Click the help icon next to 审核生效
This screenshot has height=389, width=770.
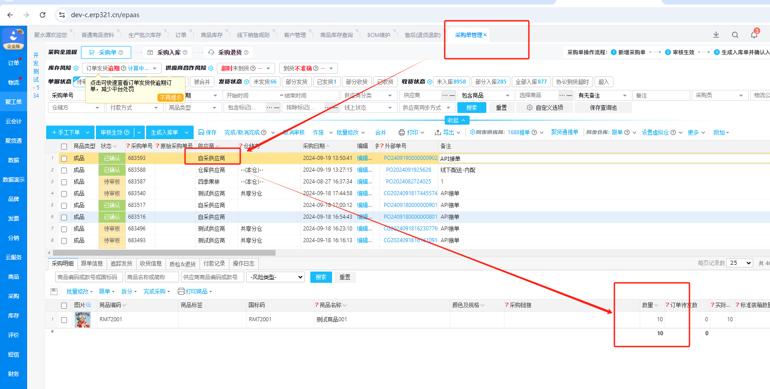tap(127, 132)
